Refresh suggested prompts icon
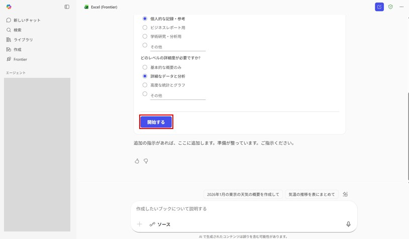The image size is (409, 239). [x=345, y=194]
